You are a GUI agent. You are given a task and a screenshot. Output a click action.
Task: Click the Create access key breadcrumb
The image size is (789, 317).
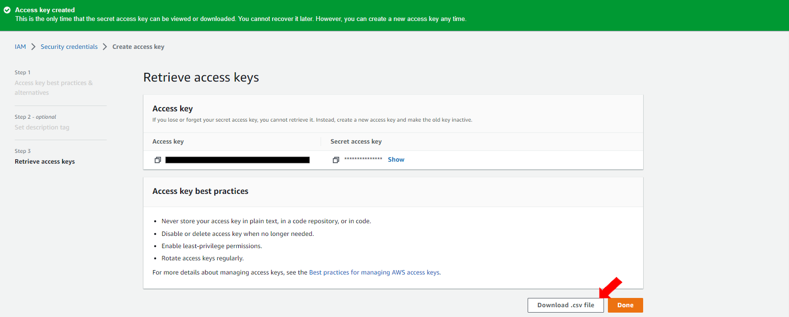click(x=138, y=47)
